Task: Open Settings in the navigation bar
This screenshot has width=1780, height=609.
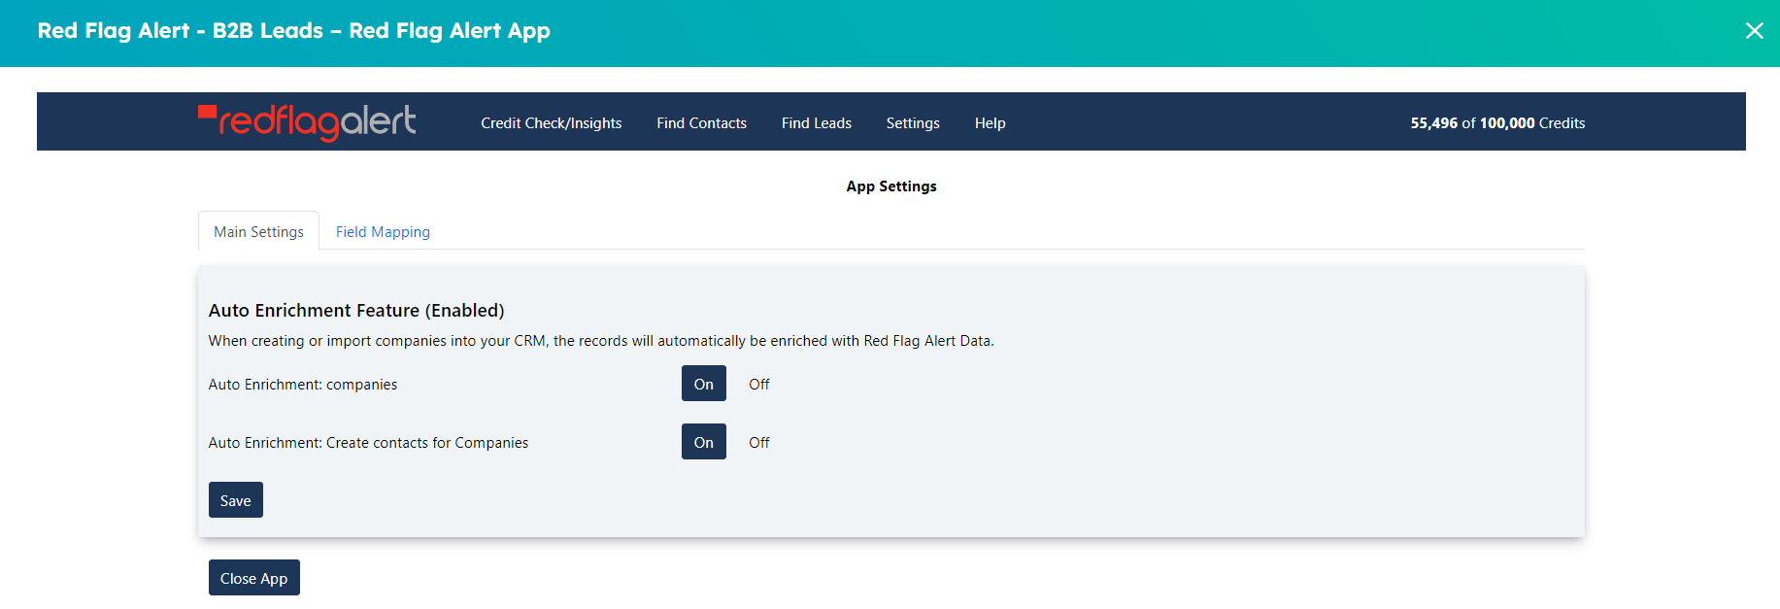Action: 913,123
